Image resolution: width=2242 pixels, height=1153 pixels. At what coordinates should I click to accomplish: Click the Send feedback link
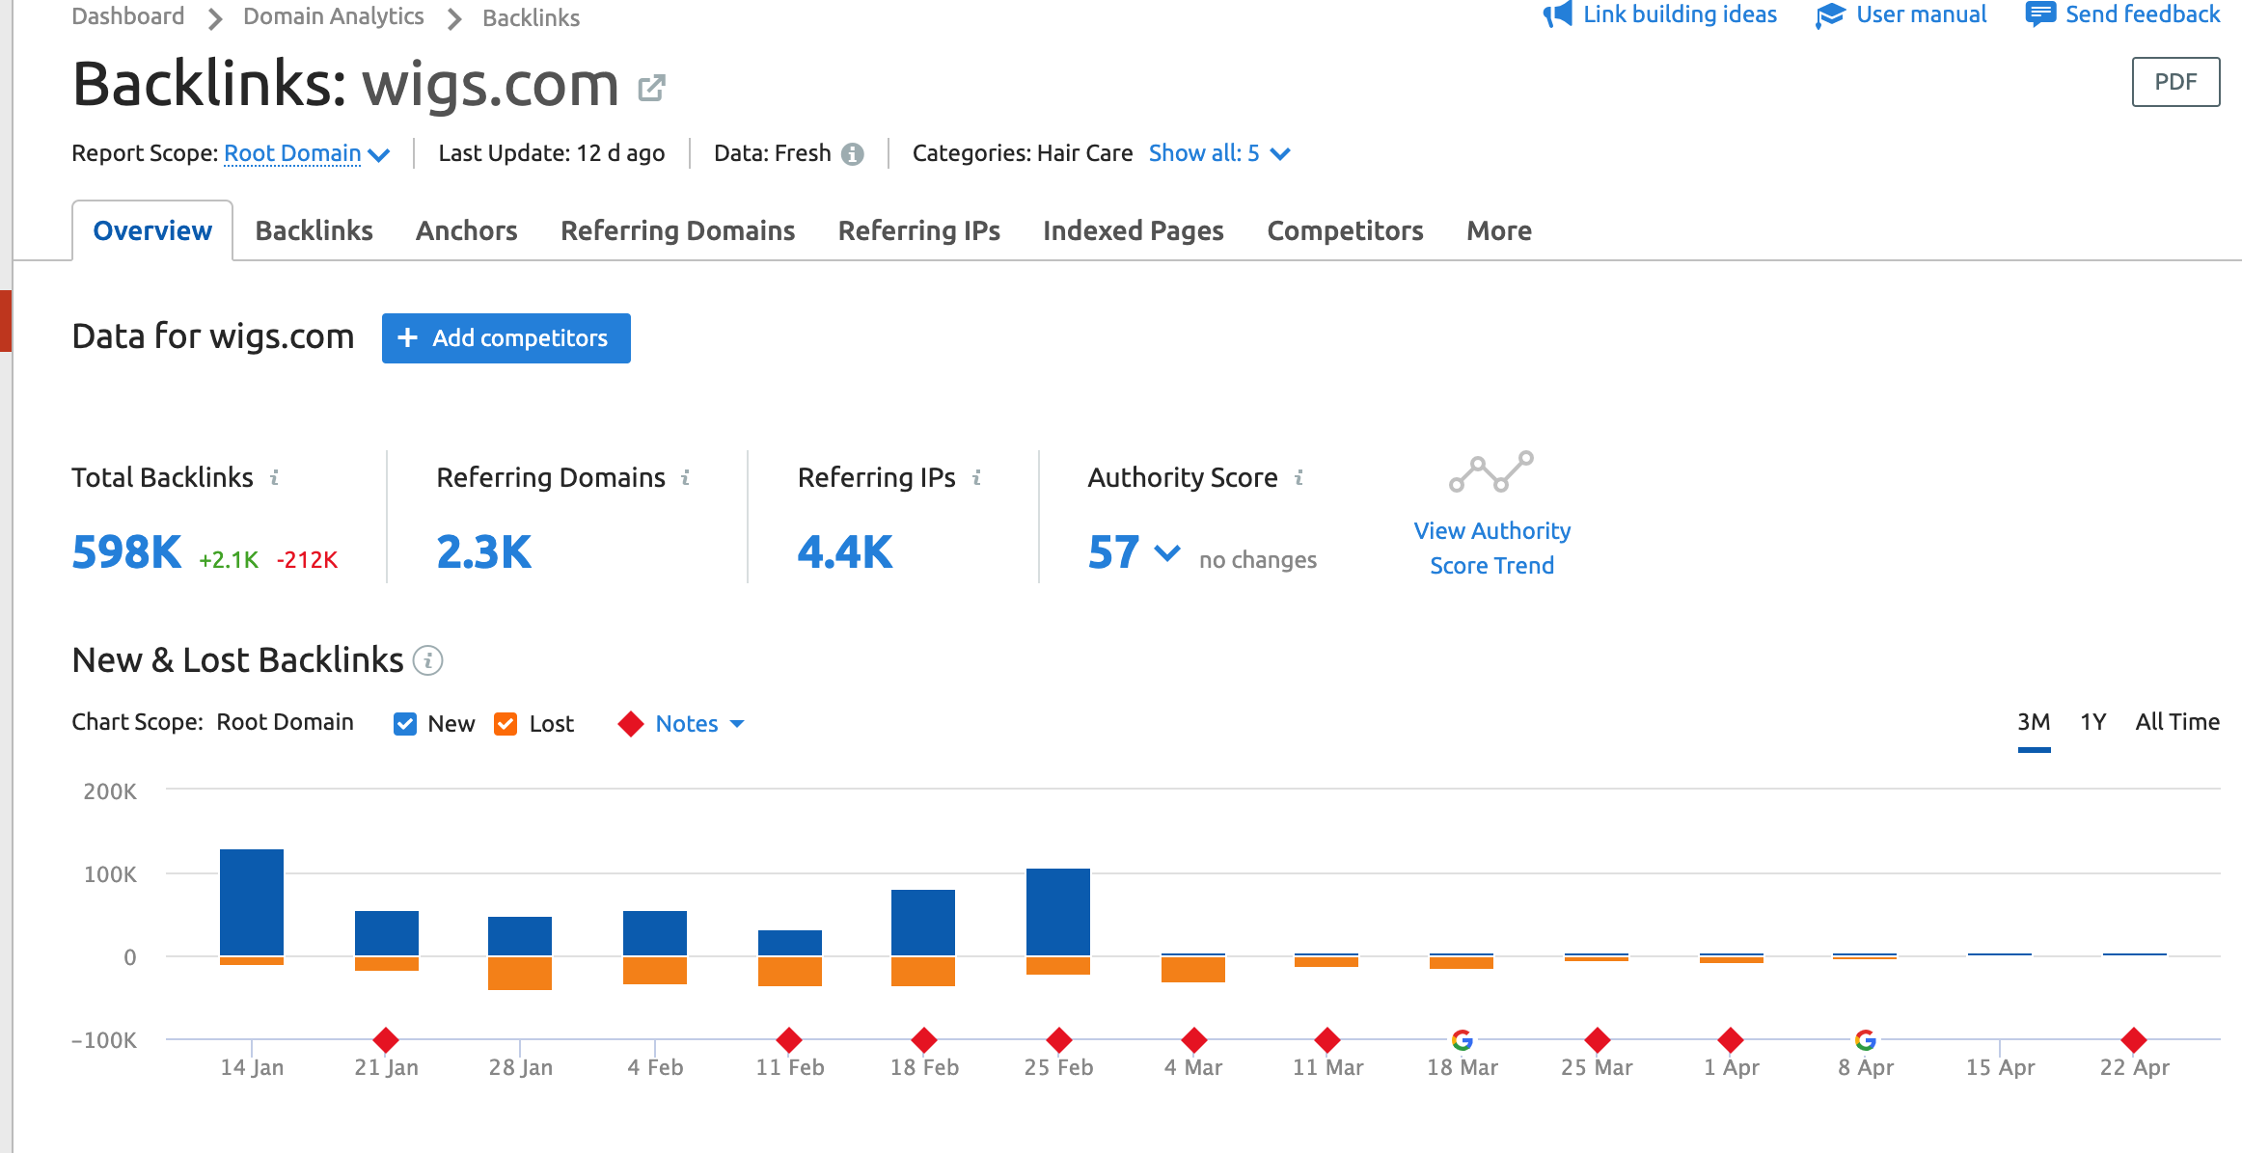point(2143,14)
